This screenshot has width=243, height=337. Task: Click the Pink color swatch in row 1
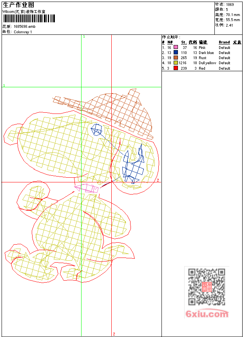pos(176,47)
